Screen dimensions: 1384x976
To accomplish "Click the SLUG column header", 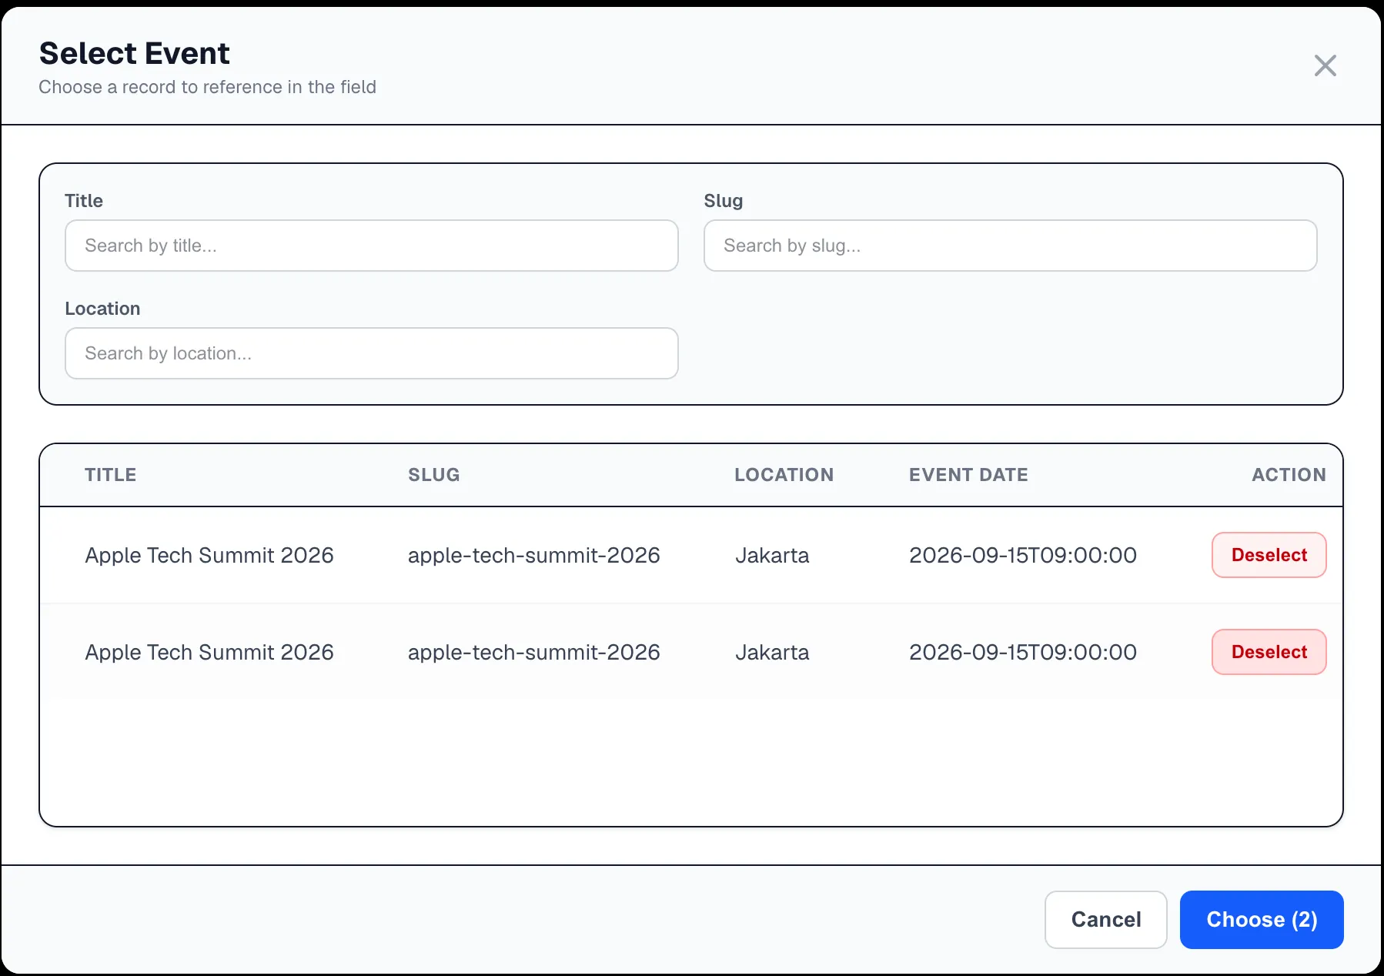I will 434,475.
